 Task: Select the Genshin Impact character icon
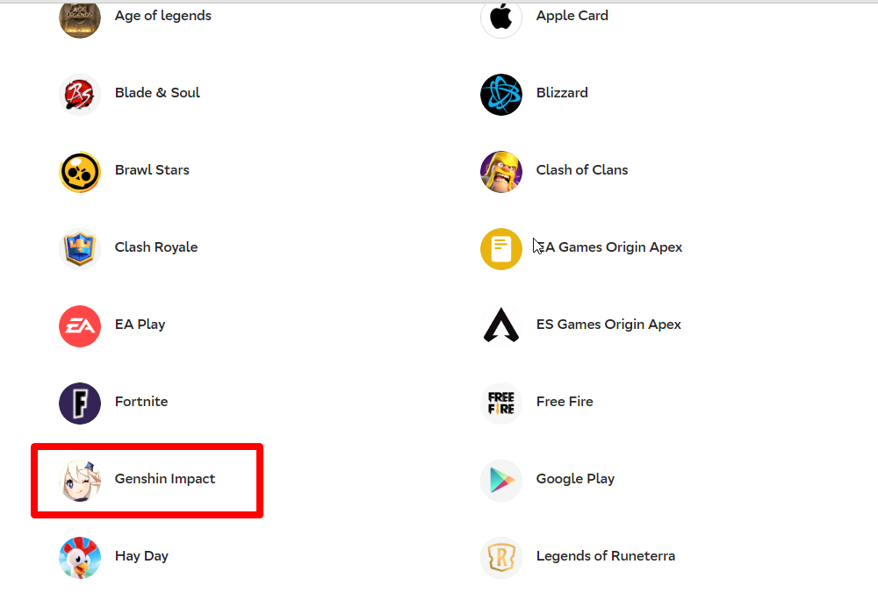click(x=80, y=481)
